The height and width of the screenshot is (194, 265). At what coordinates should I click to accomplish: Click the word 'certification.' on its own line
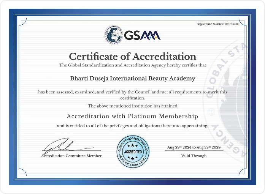pyautogui.click(x=132, y=98)
